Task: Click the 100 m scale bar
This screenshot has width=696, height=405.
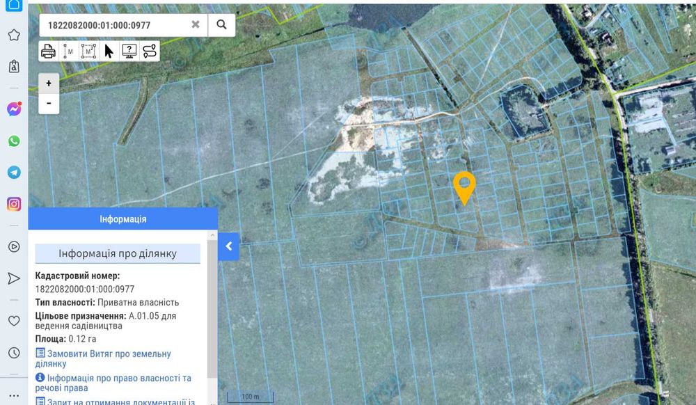Action: tap(251, 397)
